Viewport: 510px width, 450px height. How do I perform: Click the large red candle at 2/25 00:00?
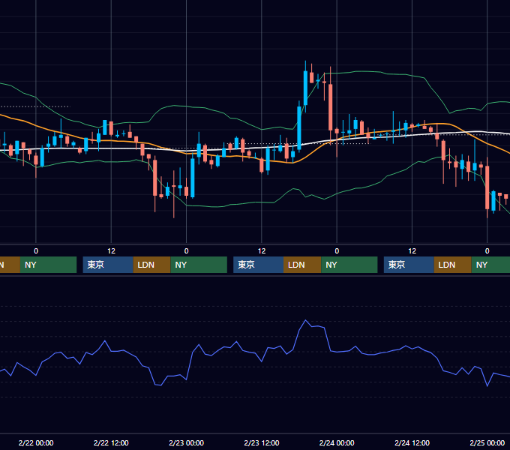487,187
